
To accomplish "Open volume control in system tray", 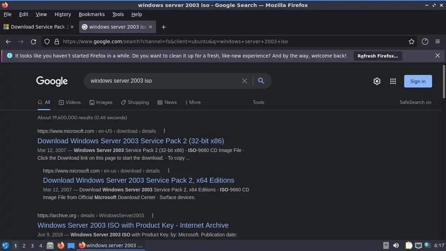I will pos(396,245).
